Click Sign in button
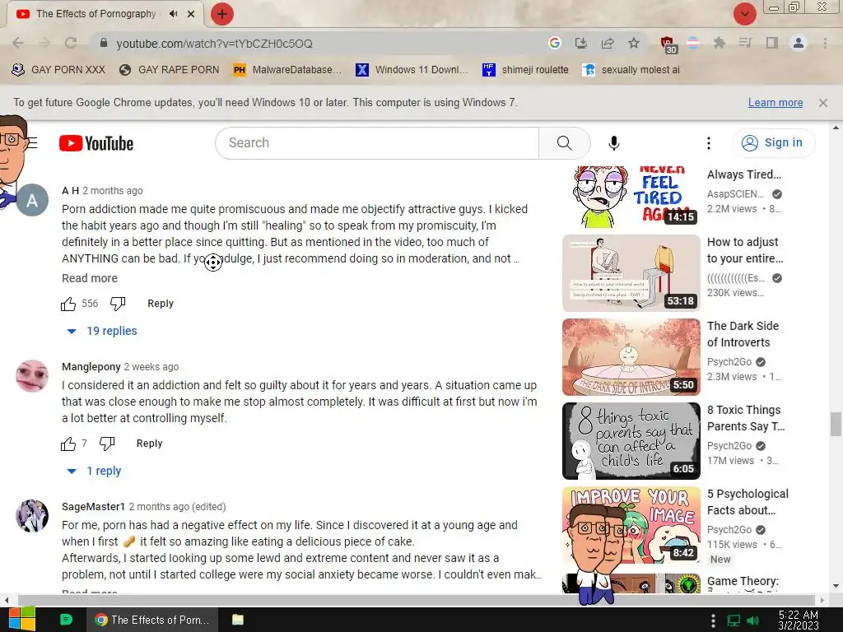Image resolution: width=843 pixels, height=632 pixels. coord(773,143)
